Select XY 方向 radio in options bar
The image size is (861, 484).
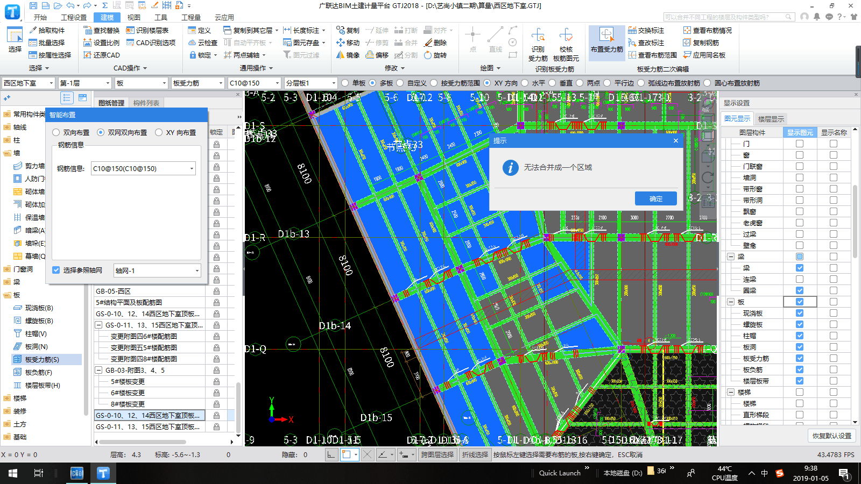coord(500,83)
